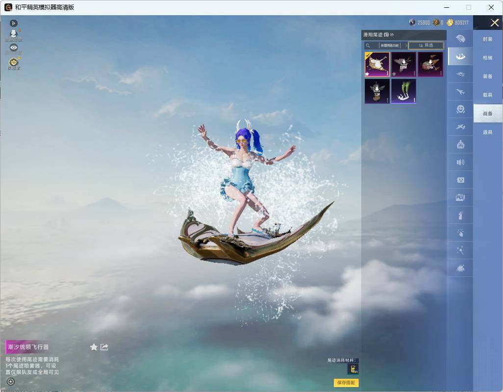503x392 pixels.
Task: Open the speaker sound category icon
Action: point(460,162)
